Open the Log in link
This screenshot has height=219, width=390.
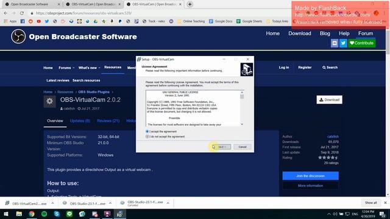(284, 68)
